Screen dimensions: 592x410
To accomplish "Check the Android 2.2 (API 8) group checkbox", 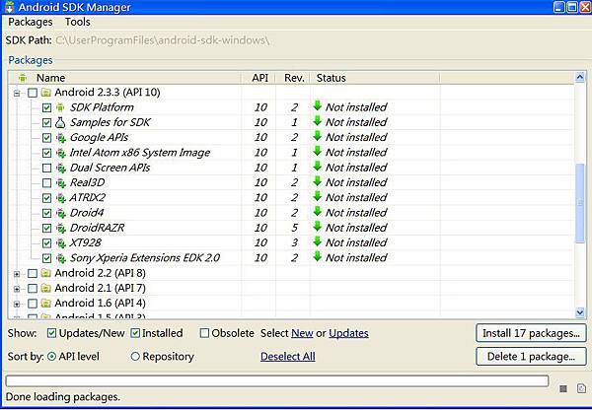I will coord(33,273).
